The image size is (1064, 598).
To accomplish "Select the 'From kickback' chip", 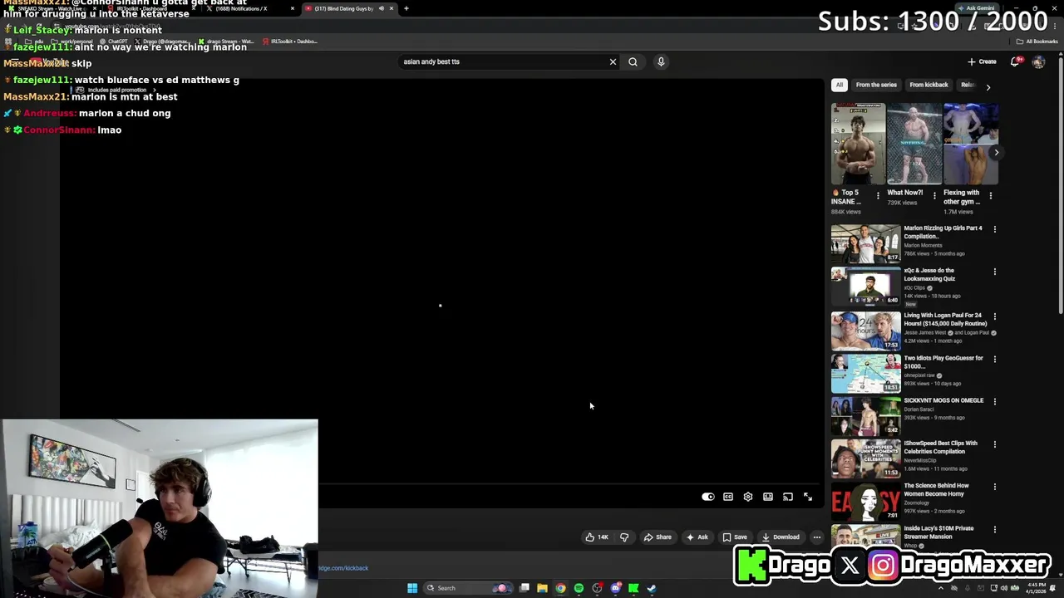I will [929, 85].
